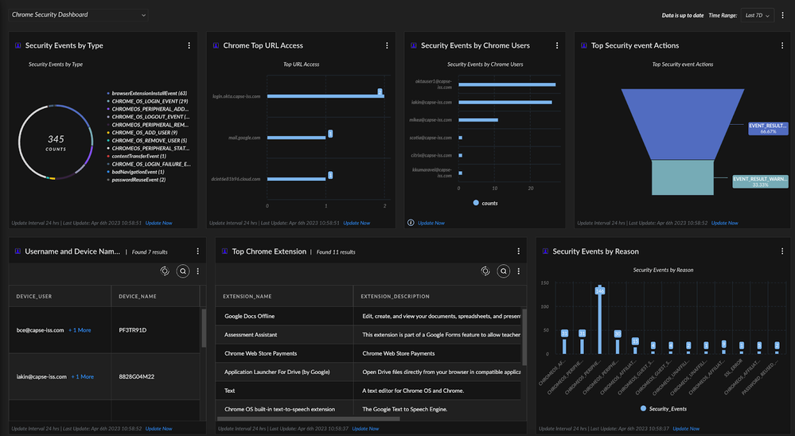Click the info icon beside Top Security event Actions
Viewport: 795px width, 436px height.
583,45
